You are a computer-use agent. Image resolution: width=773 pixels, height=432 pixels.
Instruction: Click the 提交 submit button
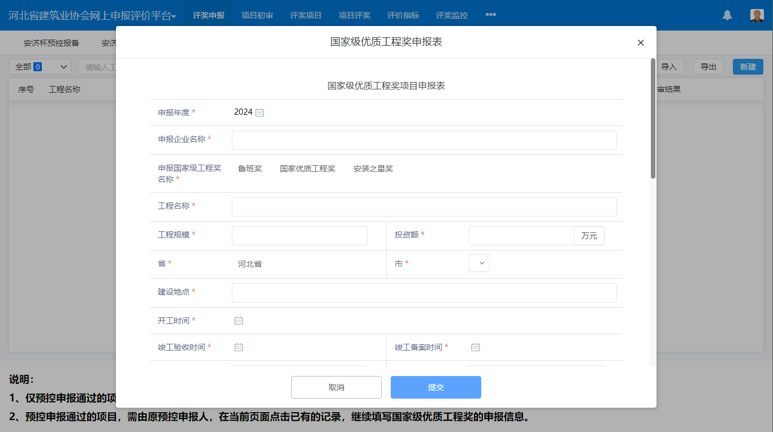tap(435, 387)
